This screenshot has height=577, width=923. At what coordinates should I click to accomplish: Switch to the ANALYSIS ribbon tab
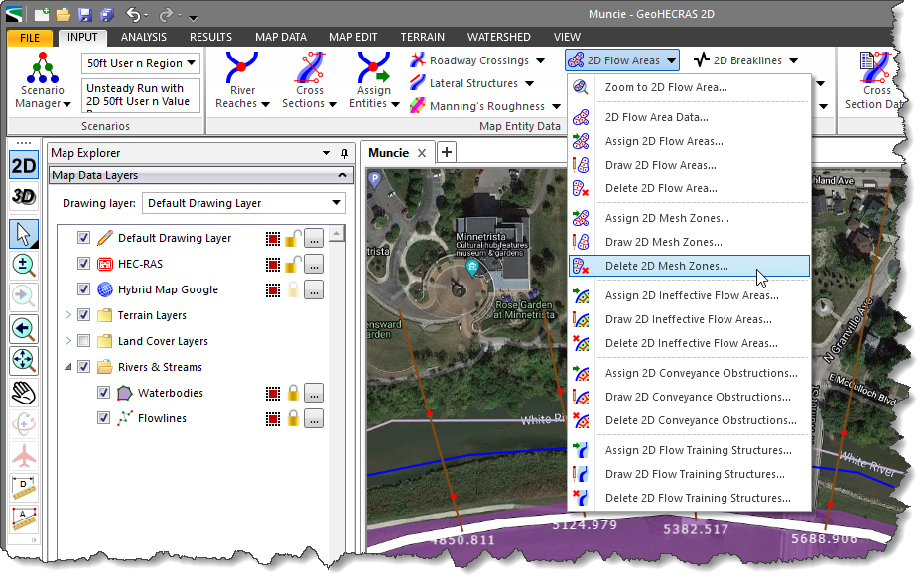(x=144, y=37)
